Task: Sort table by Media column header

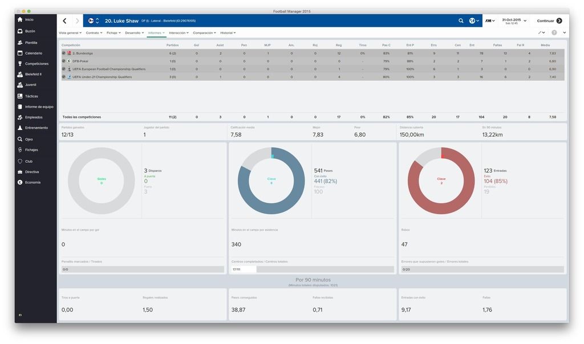Action: pyautogui.click(x=545, y=45)
